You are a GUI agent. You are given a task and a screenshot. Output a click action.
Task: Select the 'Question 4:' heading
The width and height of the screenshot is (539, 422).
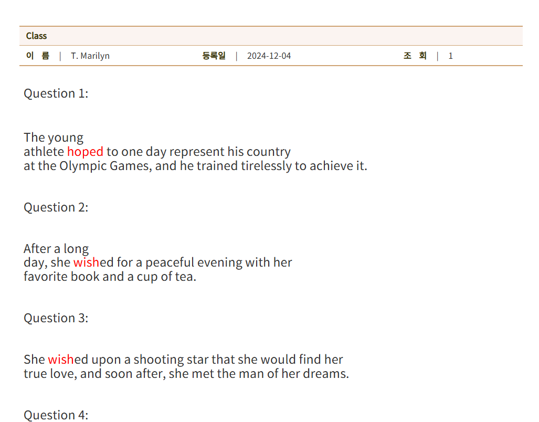pyautogui.click(x=56, y=415)
